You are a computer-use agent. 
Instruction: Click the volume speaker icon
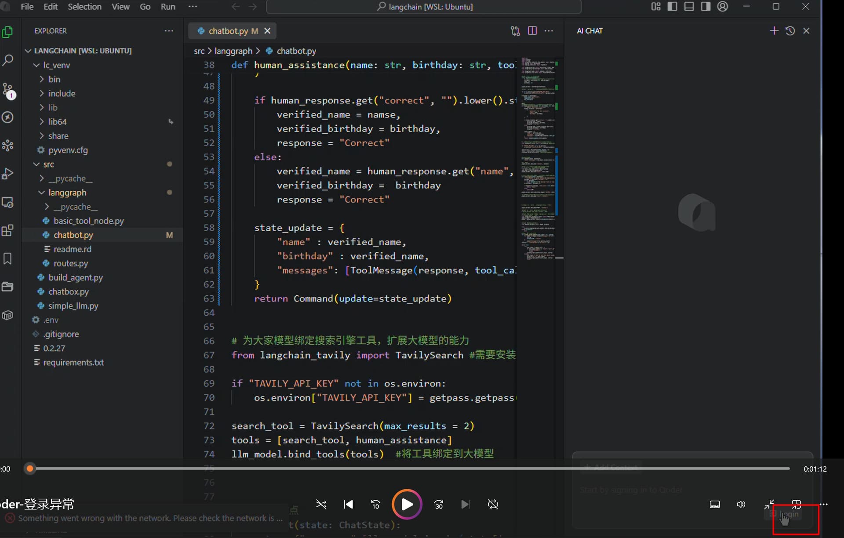coord(741,504)
